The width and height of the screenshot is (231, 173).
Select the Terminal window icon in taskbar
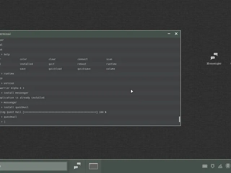point(93,166)
